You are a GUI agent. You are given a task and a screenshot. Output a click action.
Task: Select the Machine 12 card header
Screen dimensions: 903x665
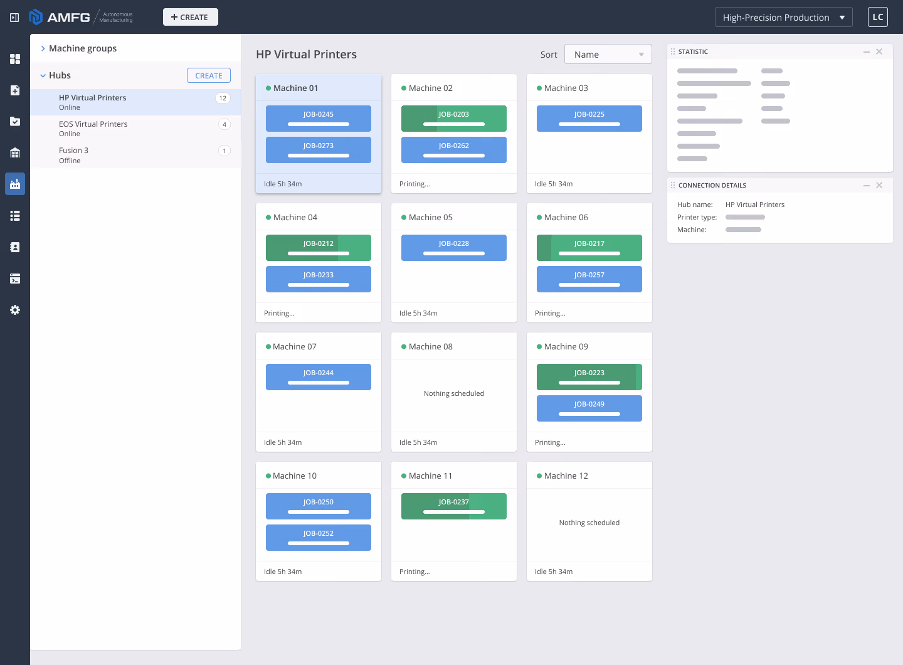tap(589, 476)
